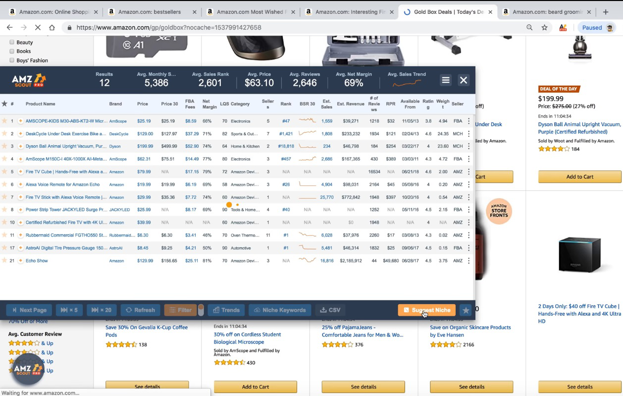Skip ahead twenty pages
The image size is (623, 396).
pyautogui.click(x=101, y=310)
